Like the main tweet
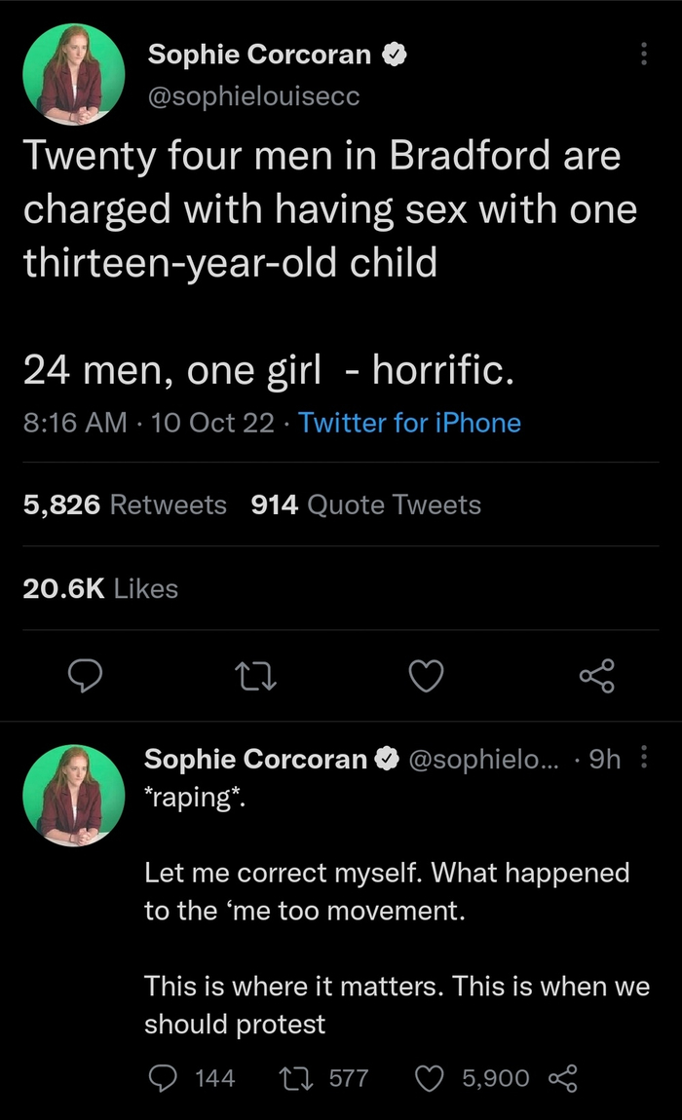Viewport: 682px width, 1120px height. tap(426, 675)
